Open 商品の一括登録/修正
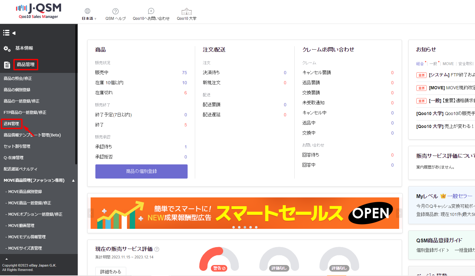 [x=22, y=101]
